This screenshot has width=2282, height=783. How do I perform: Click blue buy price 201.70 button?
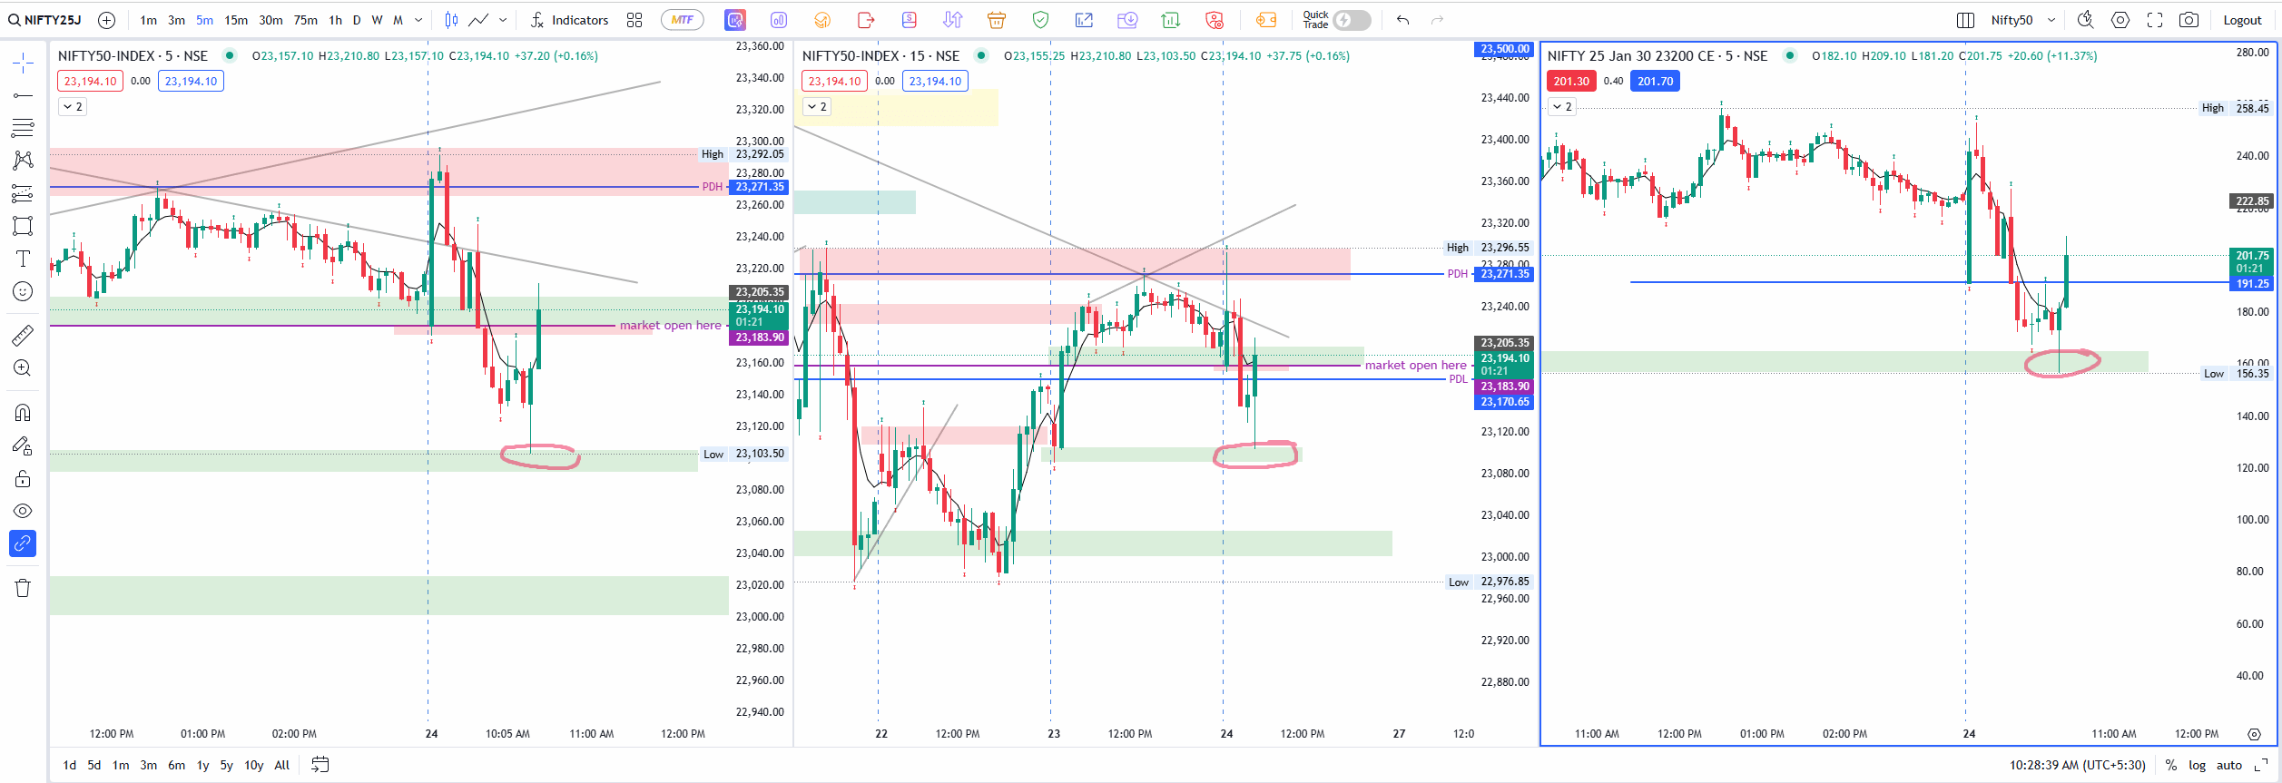pos(1655,81)
